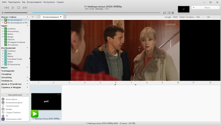Open the Google lookup link
This screenshot has height=125, width=221.
coord(168,17)
